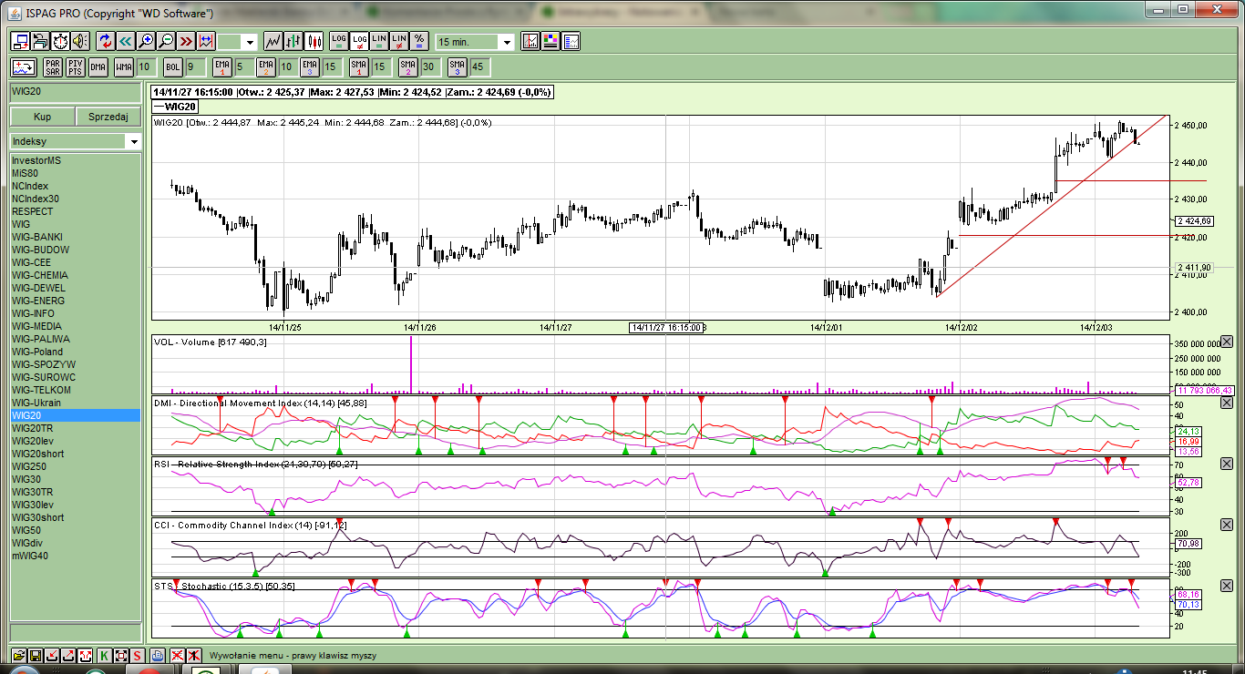Click the save floppy disk icon
The width and height of the screenshot is (1245, 674).
tap(36, 656)
